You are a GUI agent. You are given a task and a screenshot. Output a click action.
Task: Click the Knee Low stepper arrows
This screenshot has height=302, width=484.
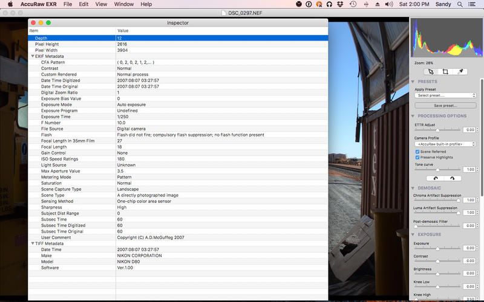coord(477,286)
